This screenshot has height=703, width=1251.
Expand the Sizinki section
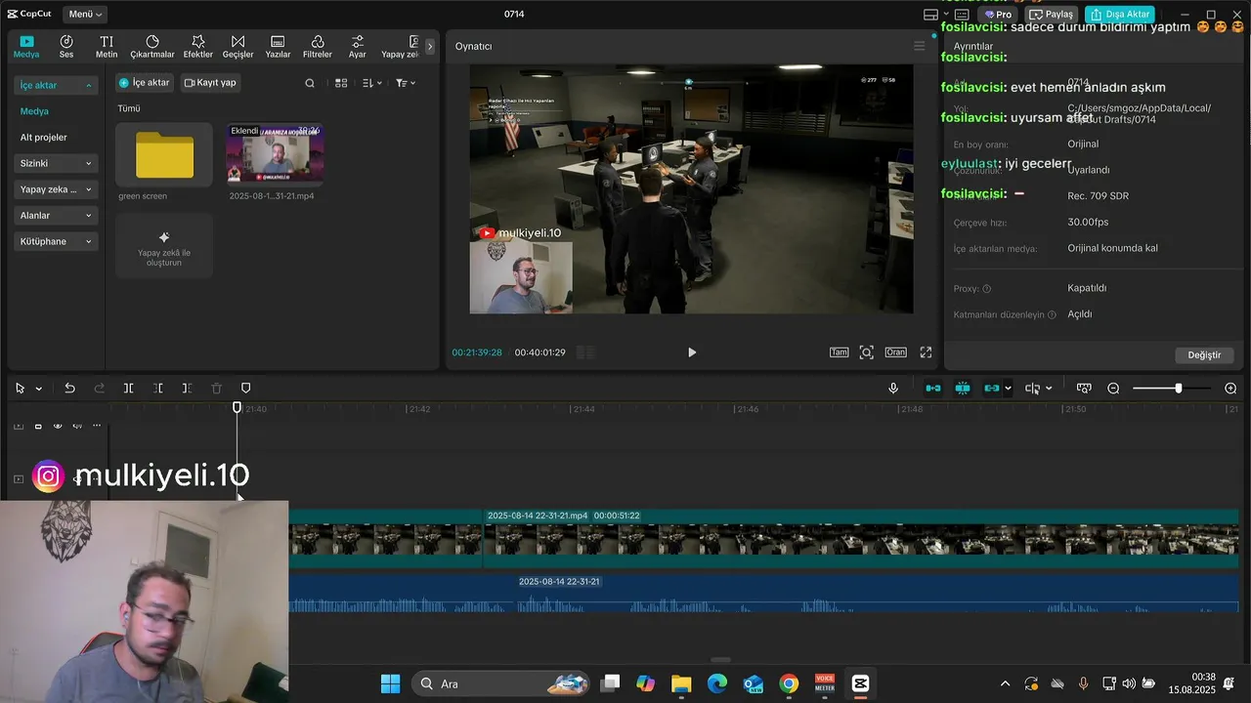point(57,163)
